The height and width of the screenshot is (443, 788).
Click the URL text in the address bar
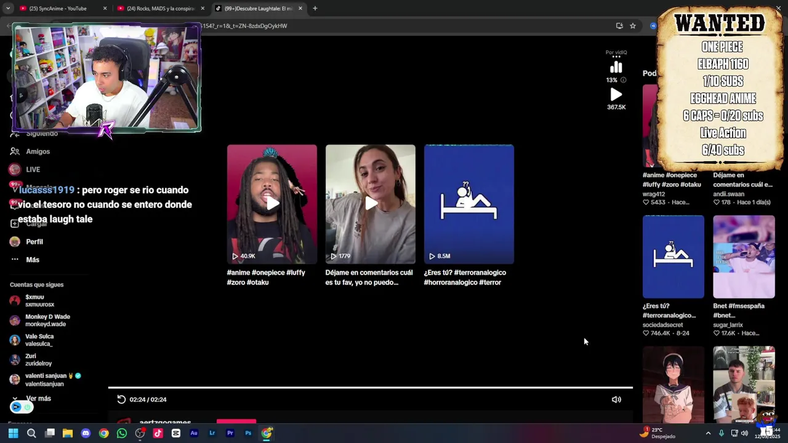point(245,26)
